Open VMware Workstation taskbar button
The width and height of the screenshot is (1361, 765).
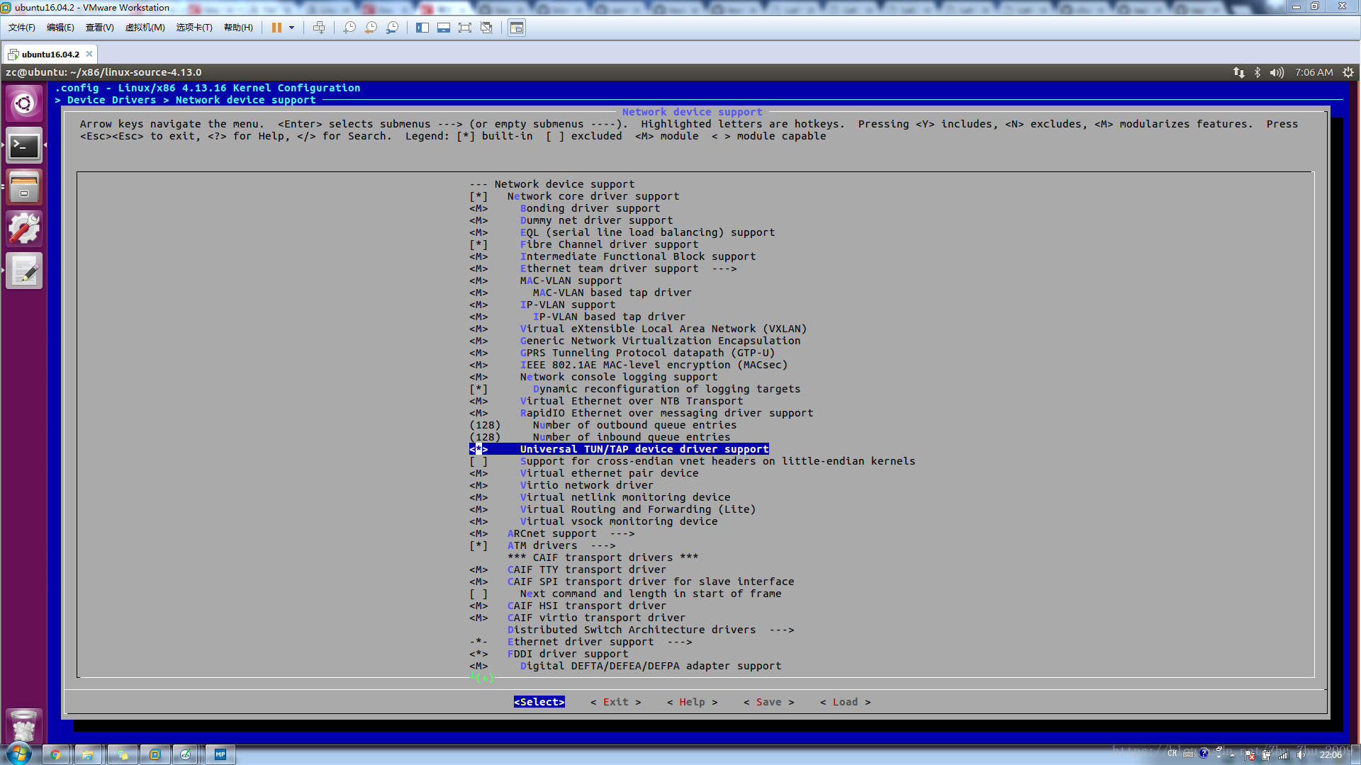point(155,754)
